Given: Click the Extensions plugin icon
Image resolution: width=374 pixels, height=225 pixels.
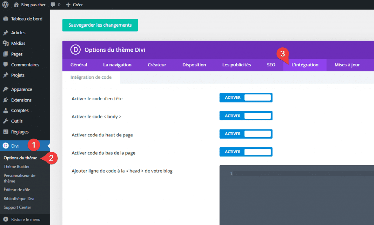Looking at the screenshot, I should [x=6, y=100].
